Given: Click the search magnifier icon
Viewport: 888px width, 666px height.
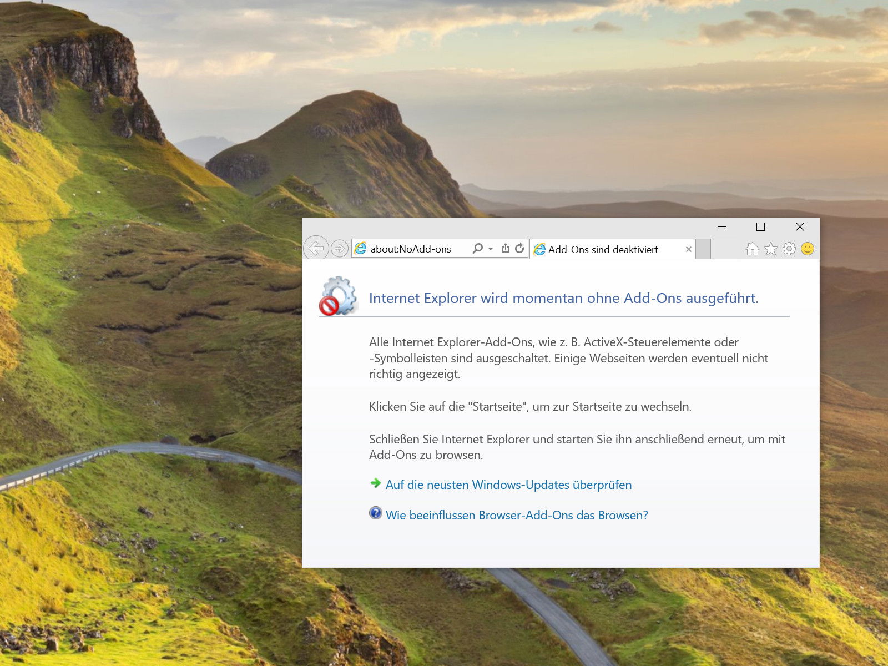Looking at the screenshot, I should coord(477,248).
